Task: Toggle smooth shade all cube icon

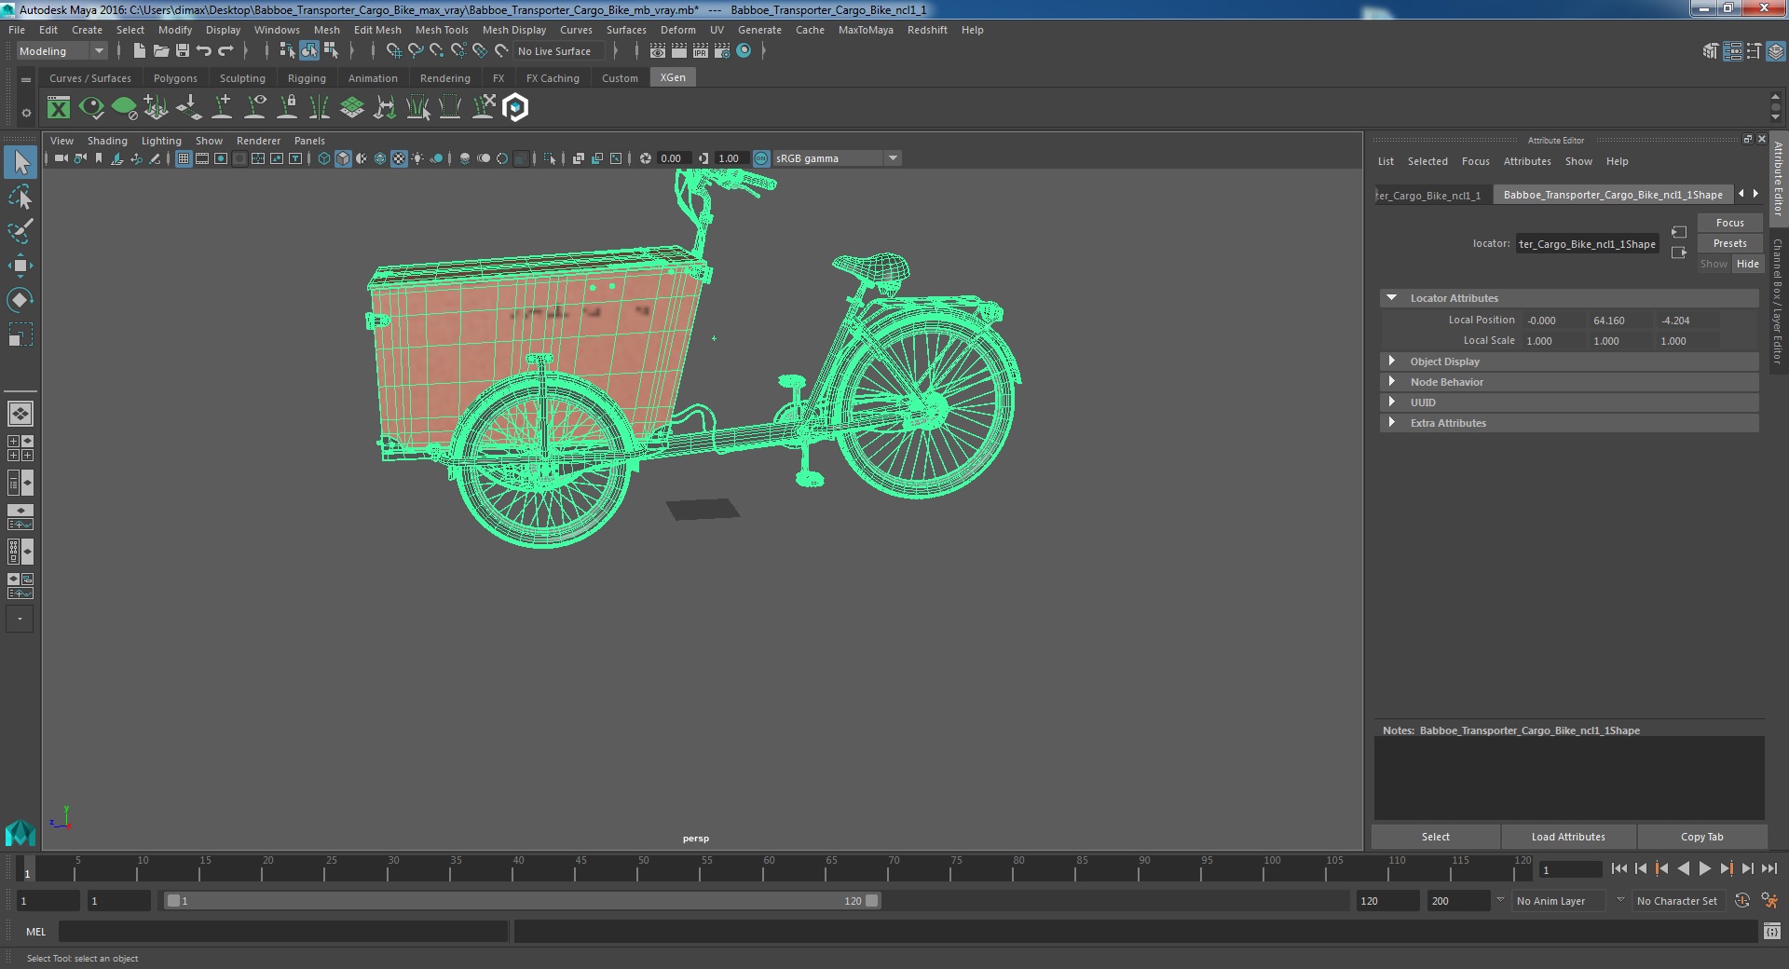Action: 343,158
